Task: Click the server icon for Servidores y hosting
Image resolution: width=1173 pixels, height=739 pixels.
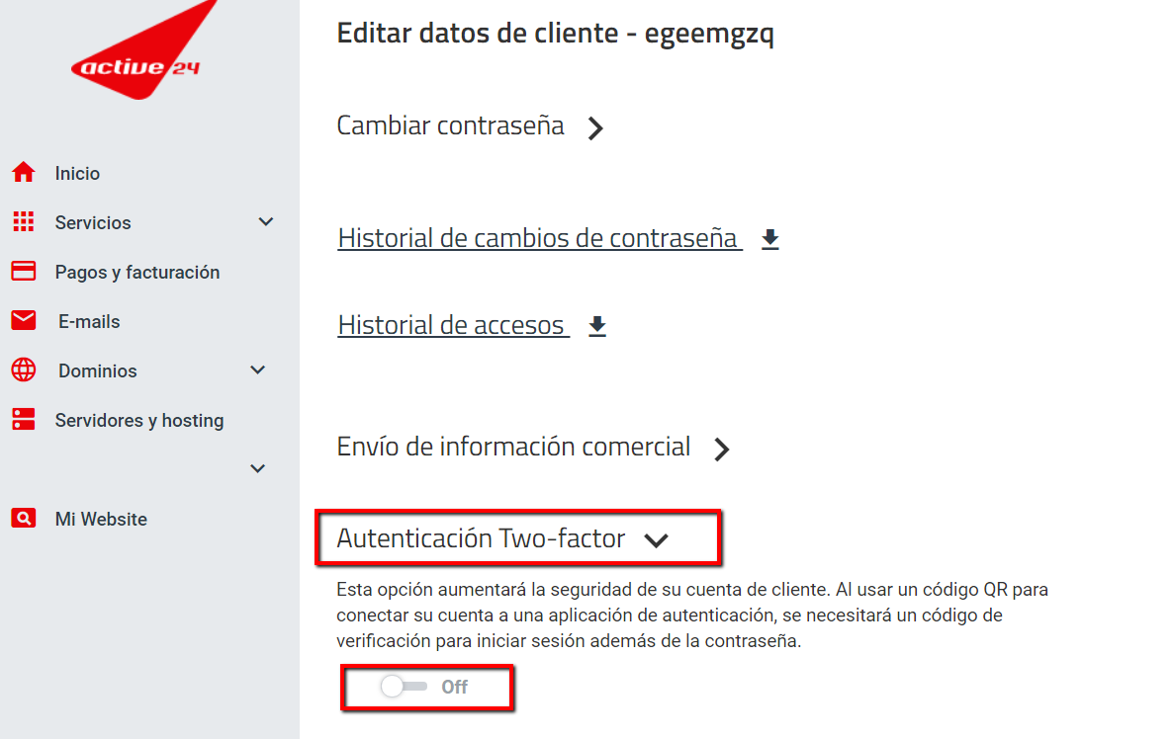Action: coord(23,420)
